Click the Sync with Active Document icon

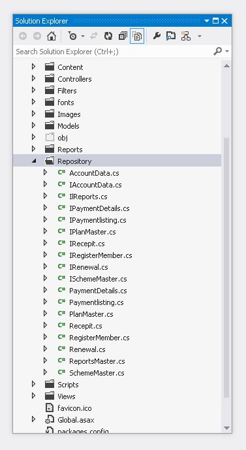click(x=93, y=36)
